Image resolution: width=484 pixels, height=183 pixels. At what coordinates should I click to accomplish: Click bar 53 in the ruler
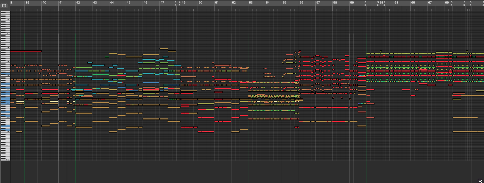pos(251,3)
